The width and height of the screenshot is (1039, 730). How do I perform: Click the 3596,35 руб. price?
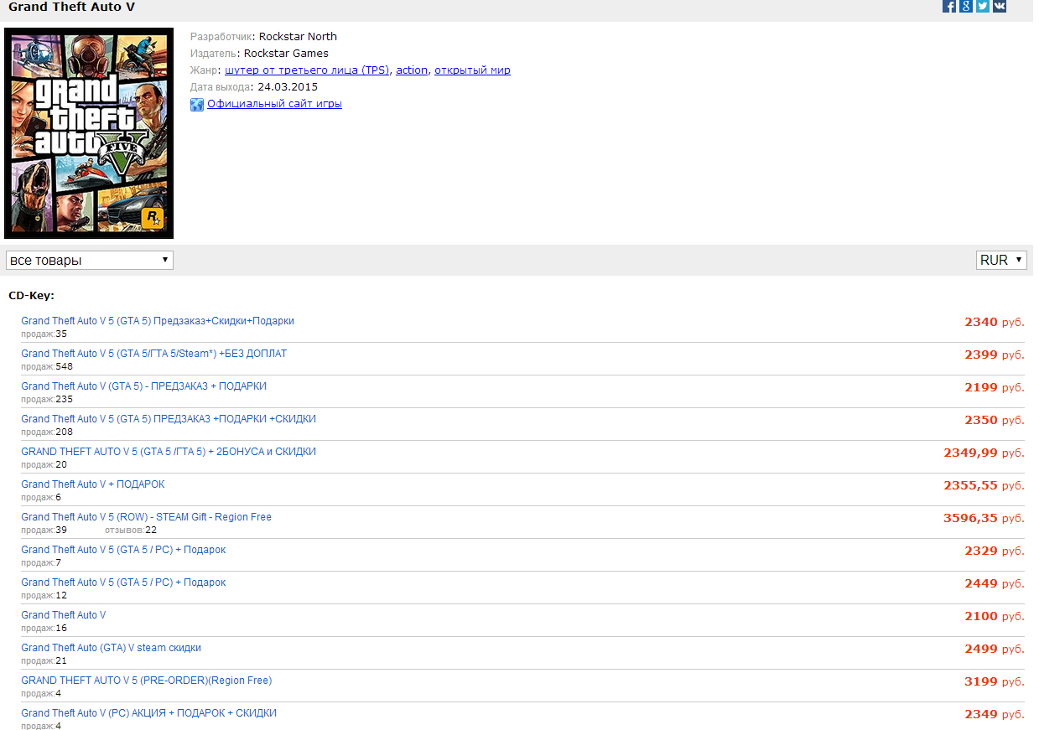pyautogui.click(x=984, y=518)
